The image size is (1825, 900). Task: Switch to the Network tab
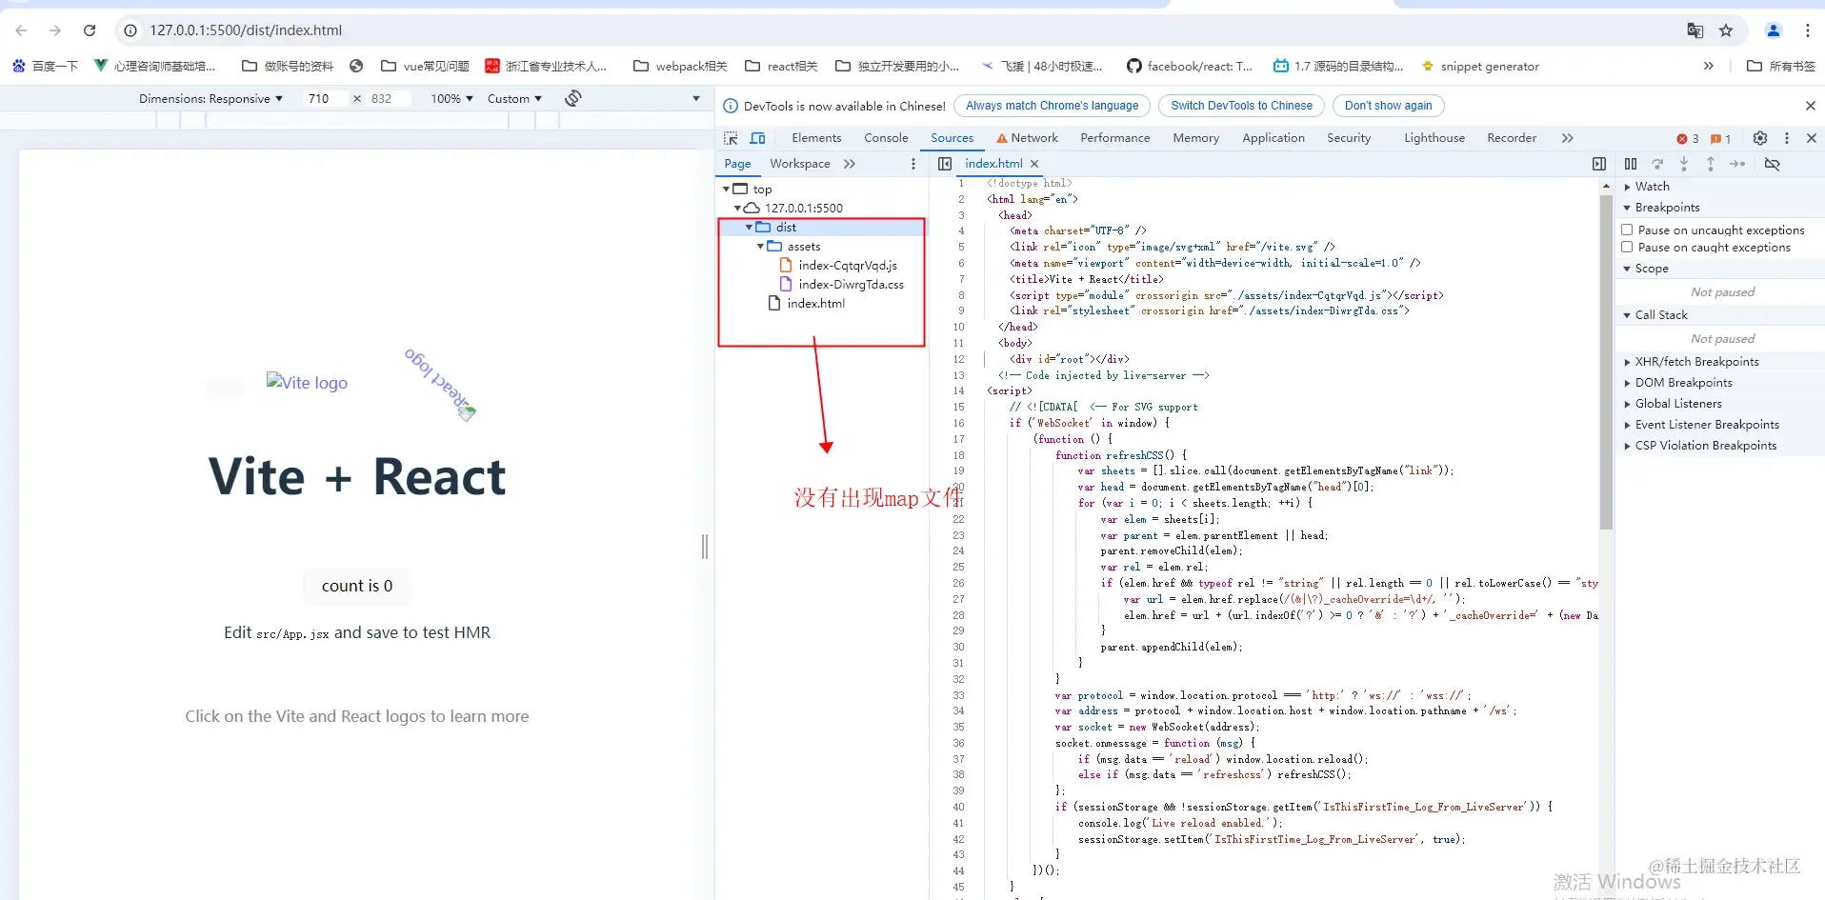(x=1027, y=138)
